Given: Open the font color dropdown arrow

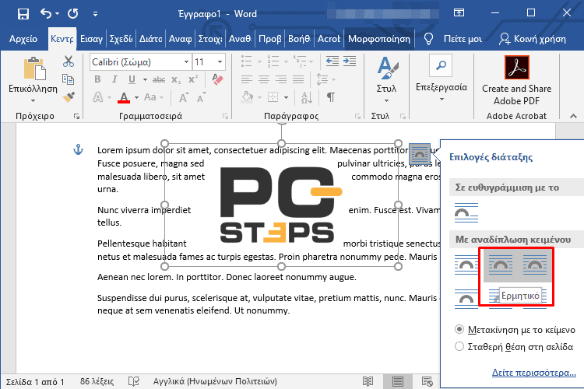Looking at the screenshot, I should pyautogui.click(x=137, y=97).
